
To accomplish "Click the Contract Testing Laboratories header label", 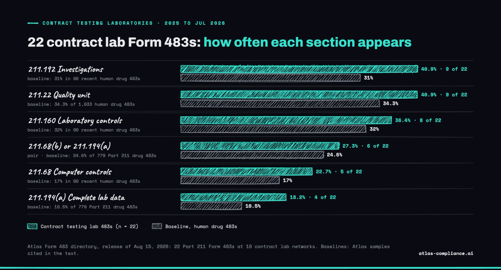I will click(98, 23).
